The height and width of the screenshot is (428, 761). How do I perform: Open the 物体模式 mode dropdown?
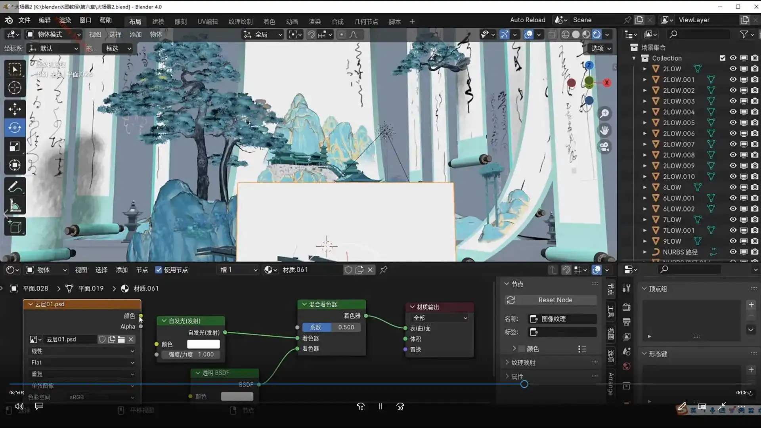point(53,34)
